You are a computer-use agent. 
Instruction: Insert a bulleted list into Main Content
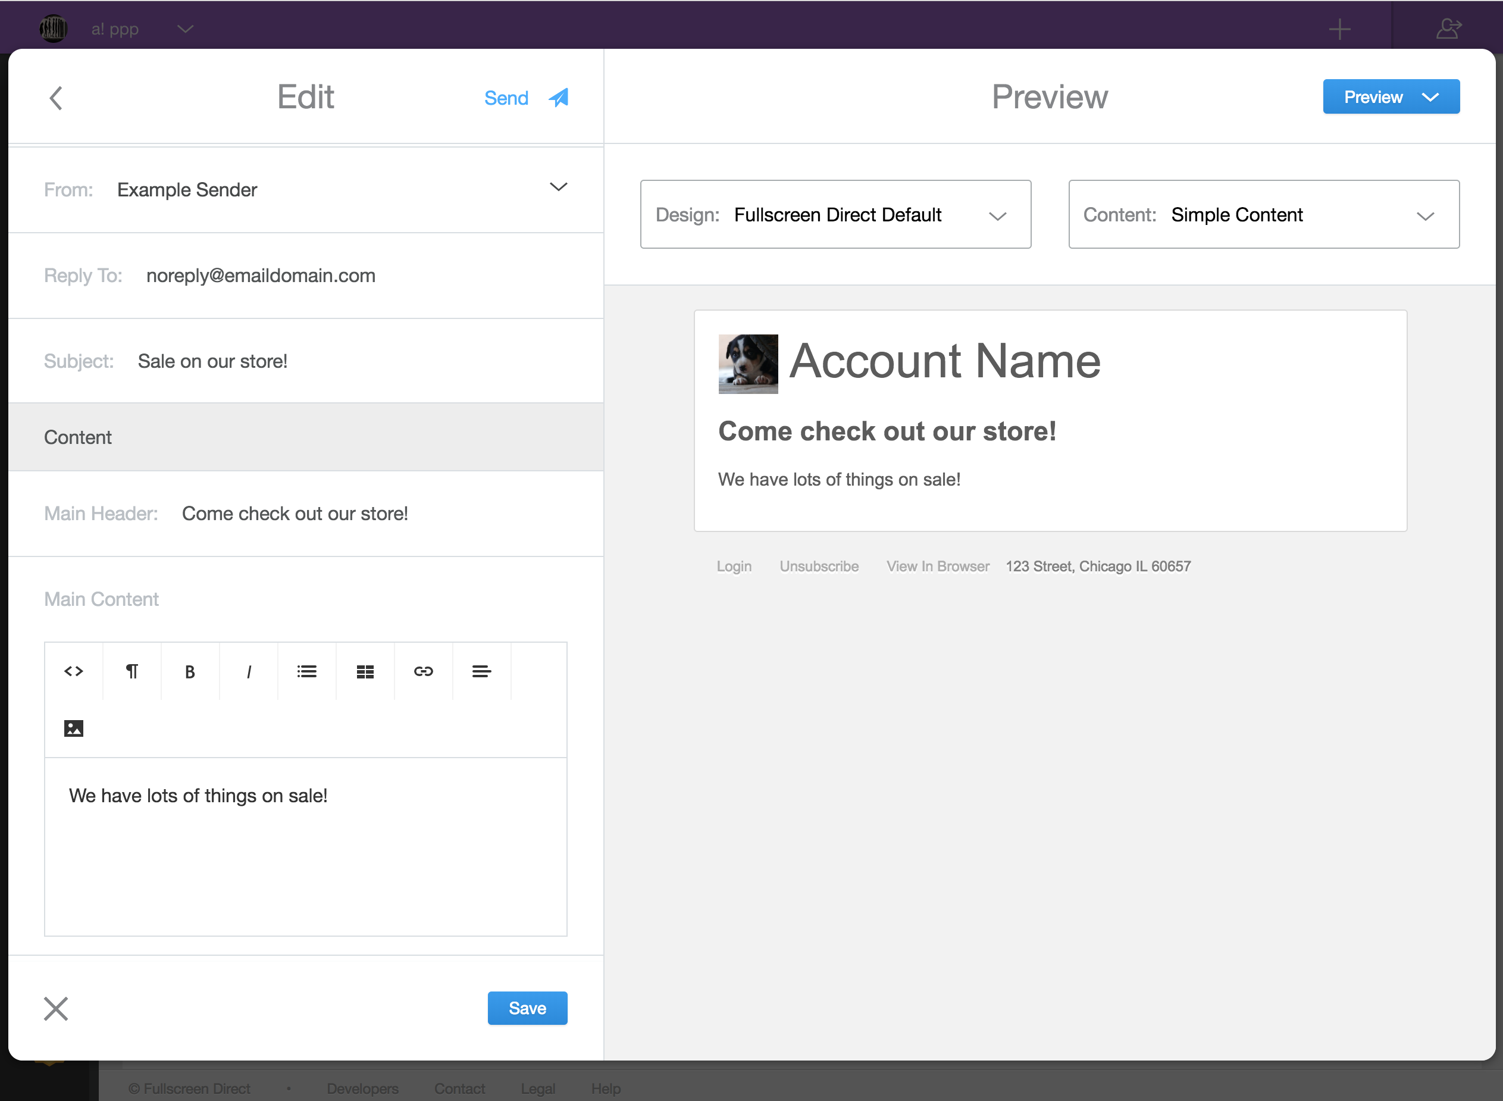(306, 671)
